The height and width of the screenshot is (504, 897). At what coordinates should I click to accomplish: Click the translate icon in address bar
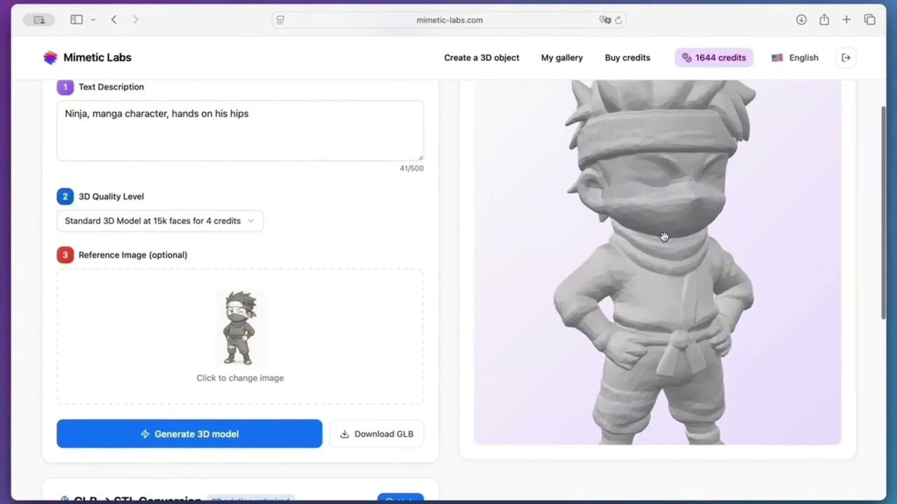pyautogui.click(x=605, y=20)
